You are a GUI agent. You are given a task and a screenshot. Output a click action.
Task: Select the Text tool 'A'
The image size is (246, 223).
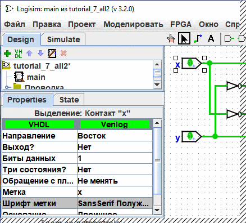211,38
